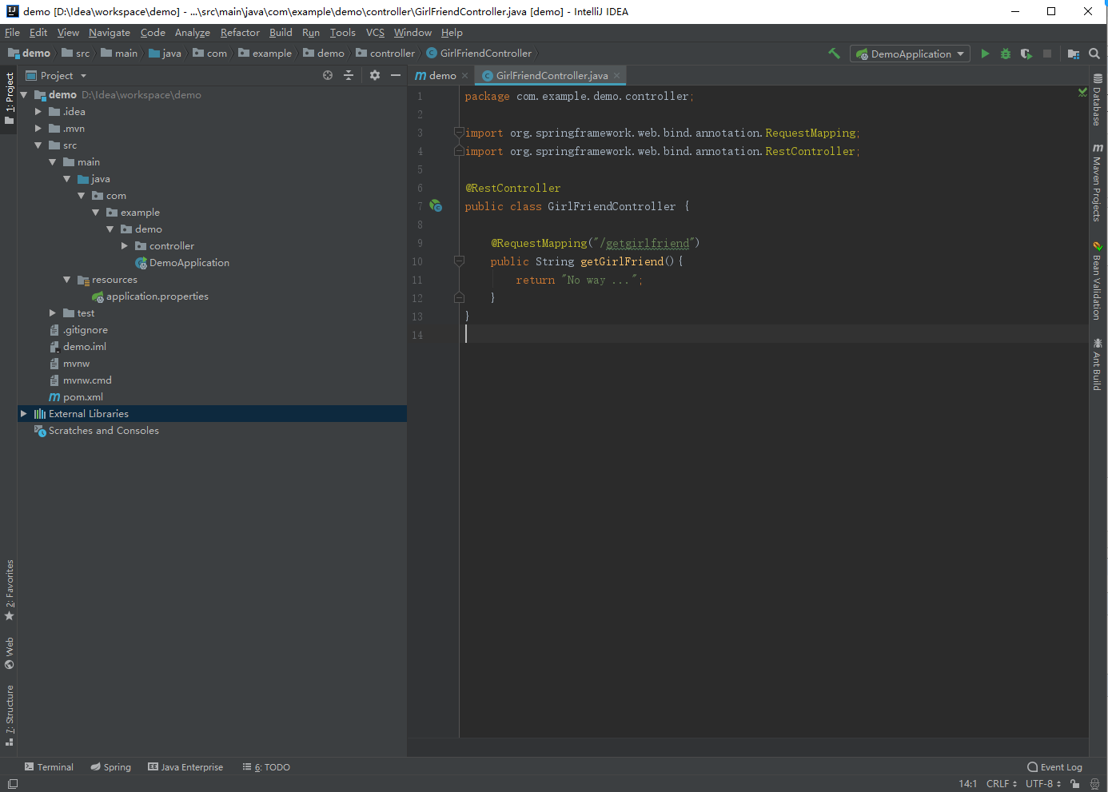Fold the getGirlFriend method on line 10
This screenshot has width=1108, height=792.
[x=459, y=261]
